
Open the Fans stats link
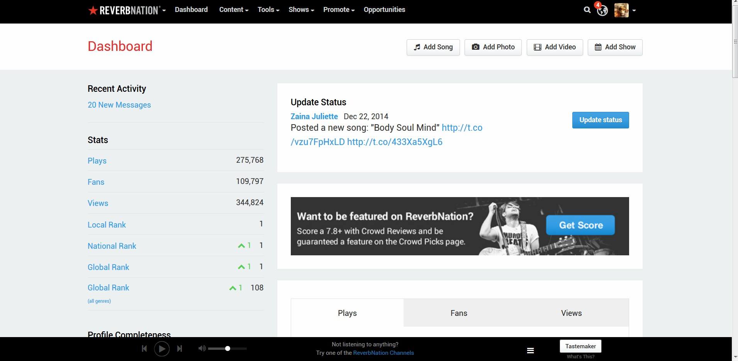96,182
